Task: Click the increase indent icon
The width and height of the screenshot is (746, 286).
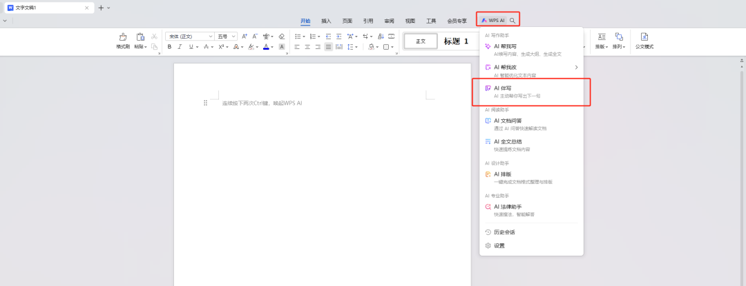Action: click(x=338, y=36)
